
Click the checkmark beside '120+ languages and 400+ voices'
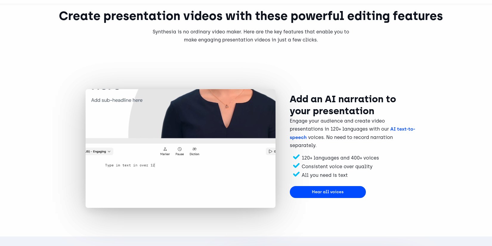click(x=296, y=157)
